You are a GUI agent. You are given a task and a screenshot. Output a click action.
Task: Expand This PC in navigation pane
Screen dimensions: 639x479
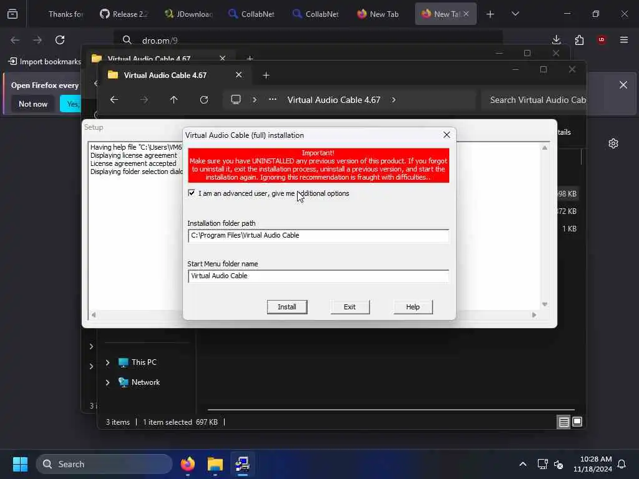pos(107,362)
